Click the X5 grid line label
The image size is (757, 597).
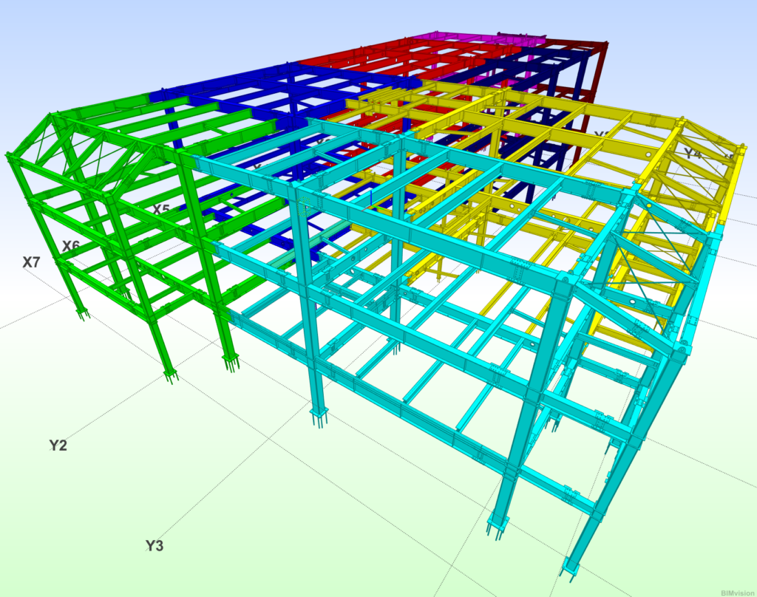pos(161,209)
